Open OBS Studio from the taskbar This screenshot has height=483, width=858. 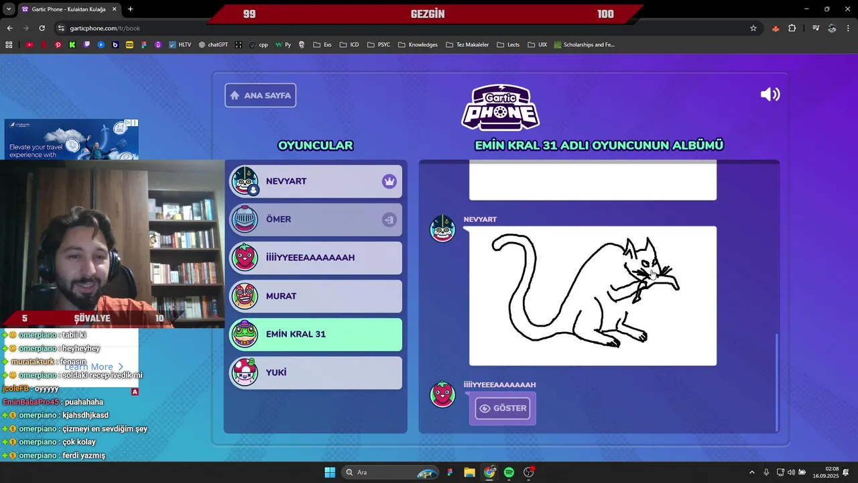pyautogui.click(x=529, y=472)
